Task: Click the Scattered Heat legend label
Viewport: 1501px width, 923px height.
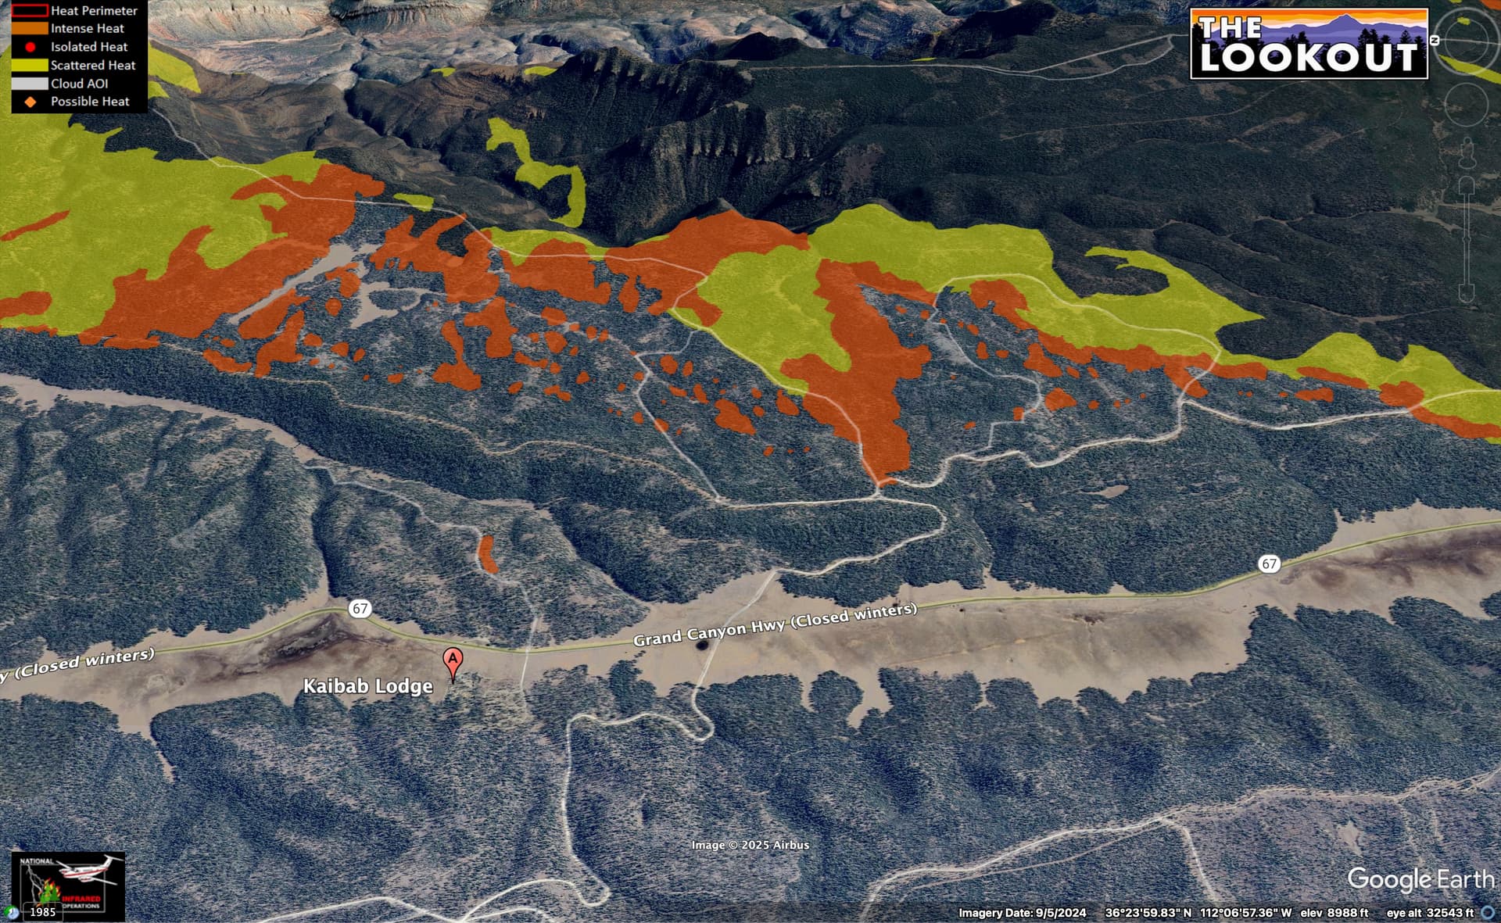Action: click(93, 66)
